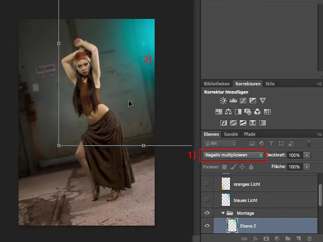
Task: Filter layers by pixel layers icon
Action: pyautogui.click(x=252, y=144)
